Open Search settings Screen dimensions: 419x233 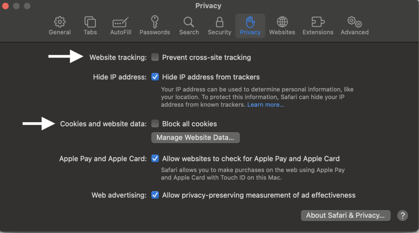pos(189,25)
